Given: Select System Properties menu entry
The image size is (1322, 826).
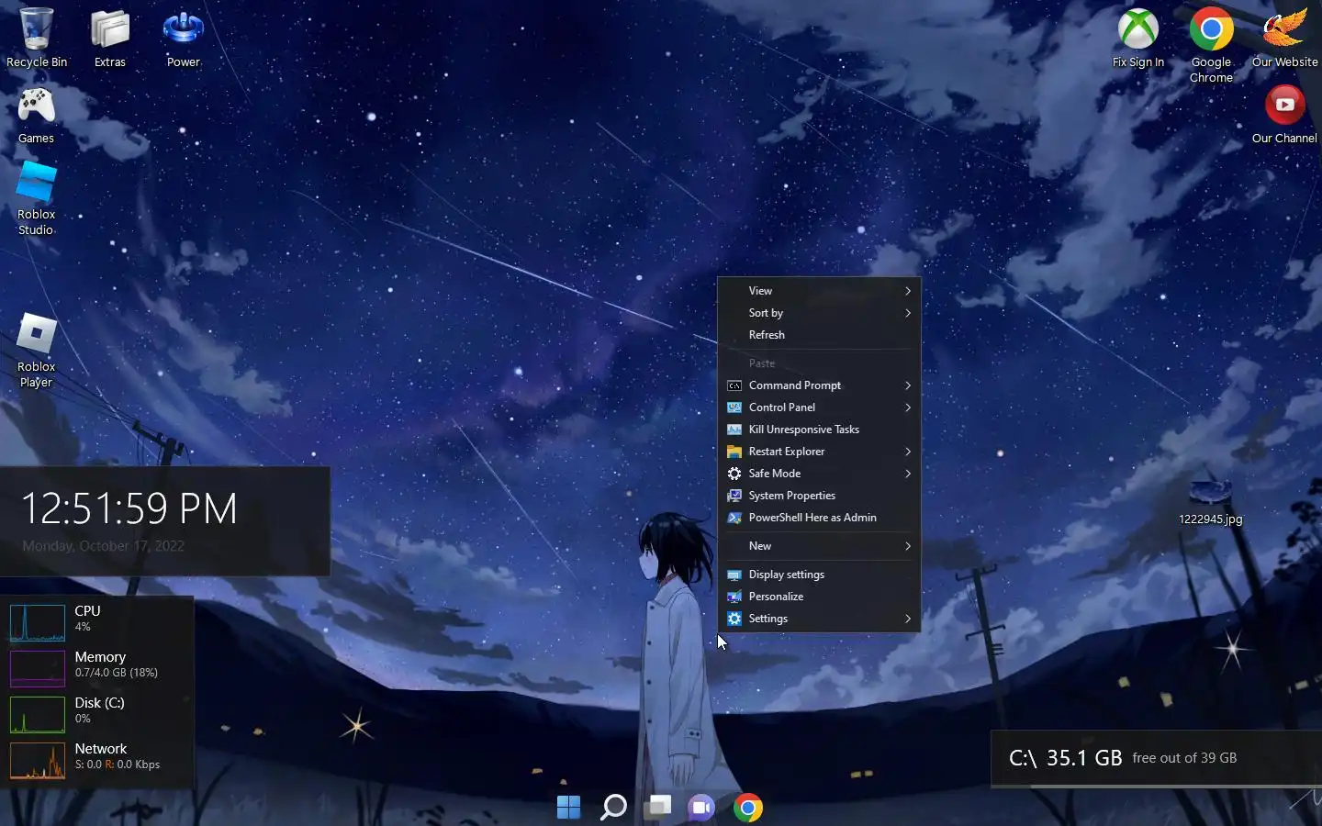Looking at the screenshot, I should coord(819,496).
